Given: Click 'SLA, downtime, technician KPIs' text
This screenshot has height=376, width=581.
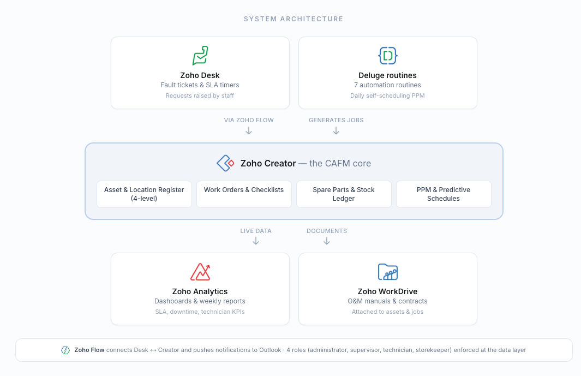Looking at the screenshot, I should tap(200, 312).
